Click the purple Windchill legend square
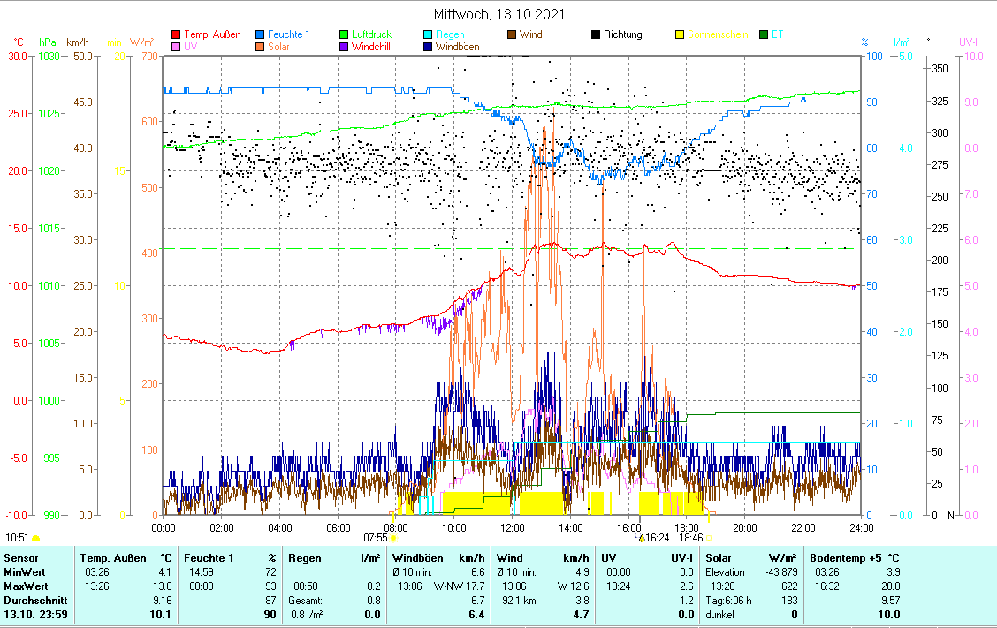This screenshot has height=628, width=997. point(345,47)
